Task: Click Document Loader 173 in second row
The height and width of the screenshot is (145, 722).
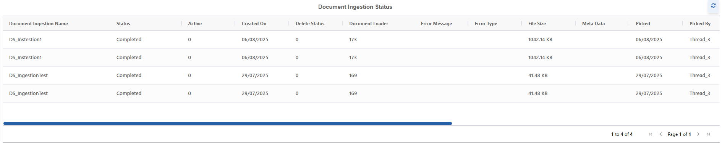Action: (353, 58)
